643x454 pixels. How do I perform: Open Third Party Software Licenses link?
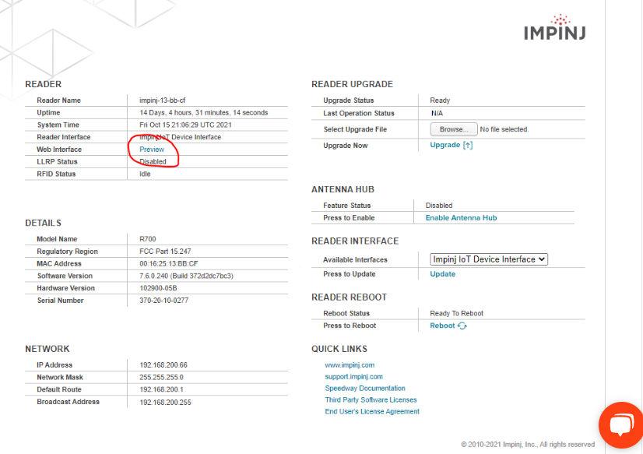tap(371, 399)
